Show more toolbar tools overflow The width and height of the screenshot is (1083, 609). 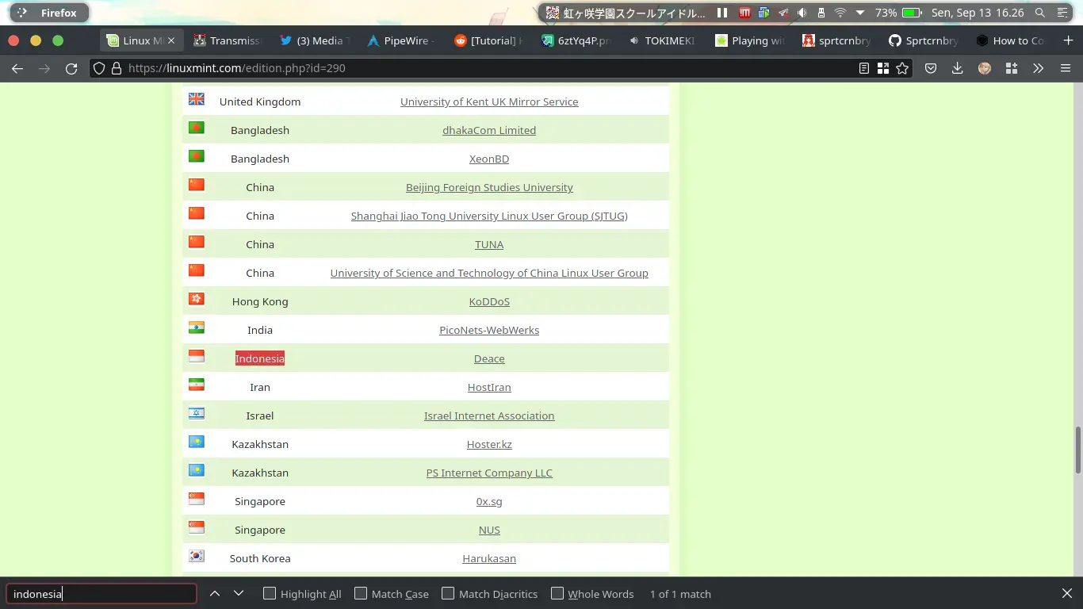click(x=1039, y=68)
